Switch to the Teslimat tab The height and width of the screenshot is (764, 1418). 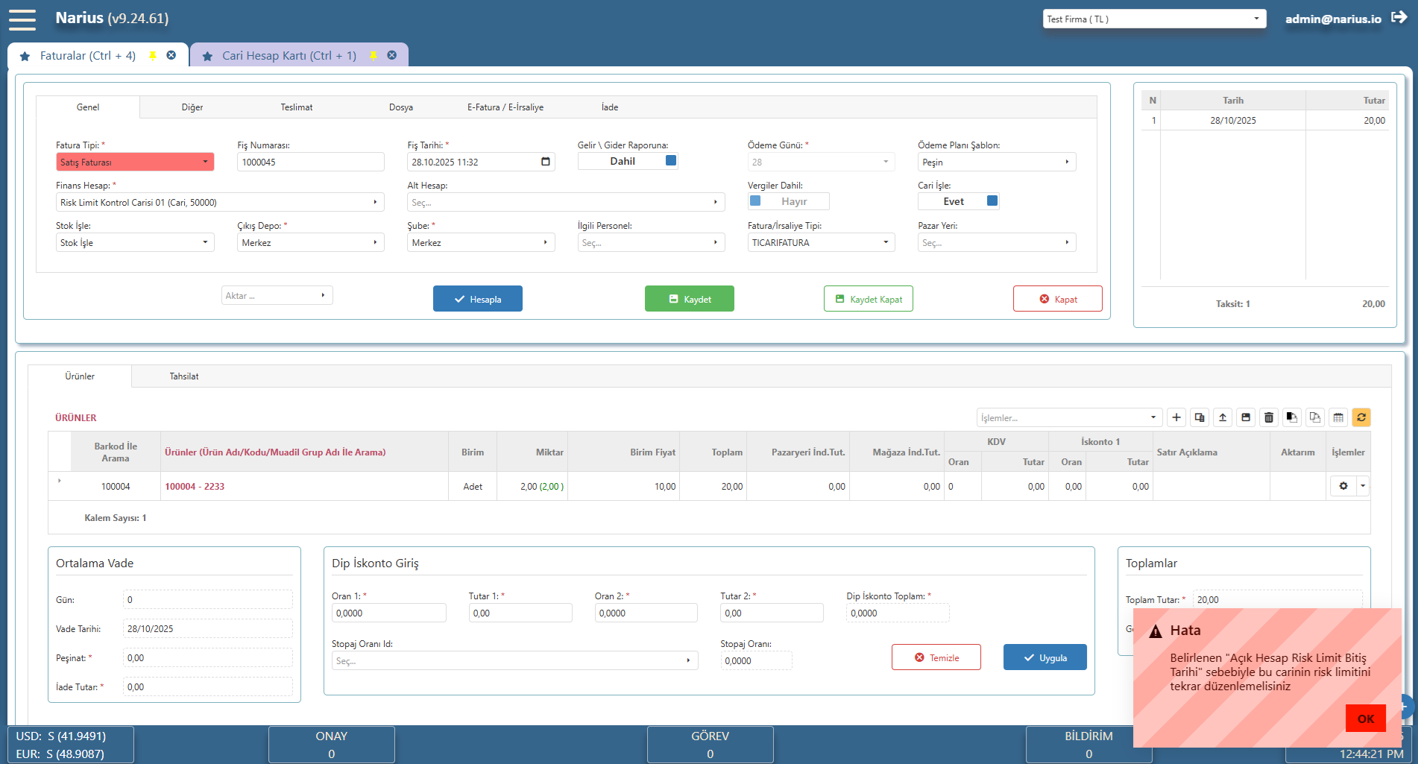click(297, 107)
